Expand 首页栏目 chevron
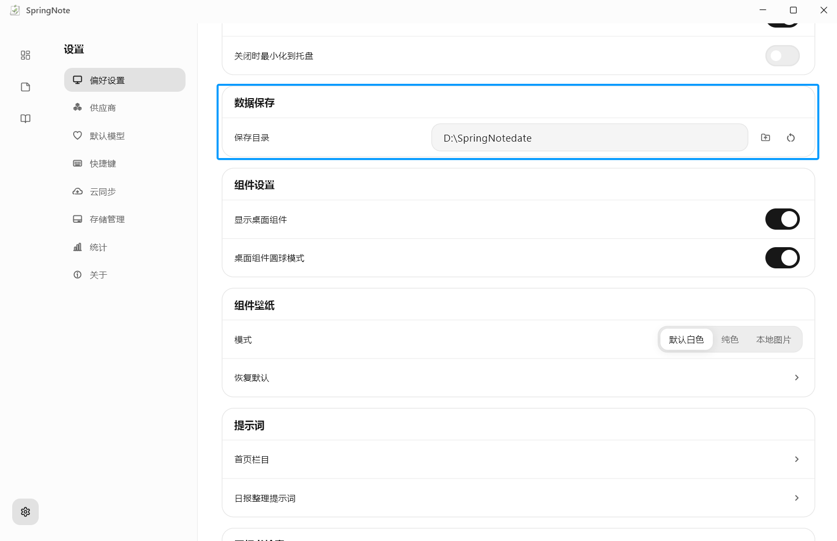 tap(797, 459)
